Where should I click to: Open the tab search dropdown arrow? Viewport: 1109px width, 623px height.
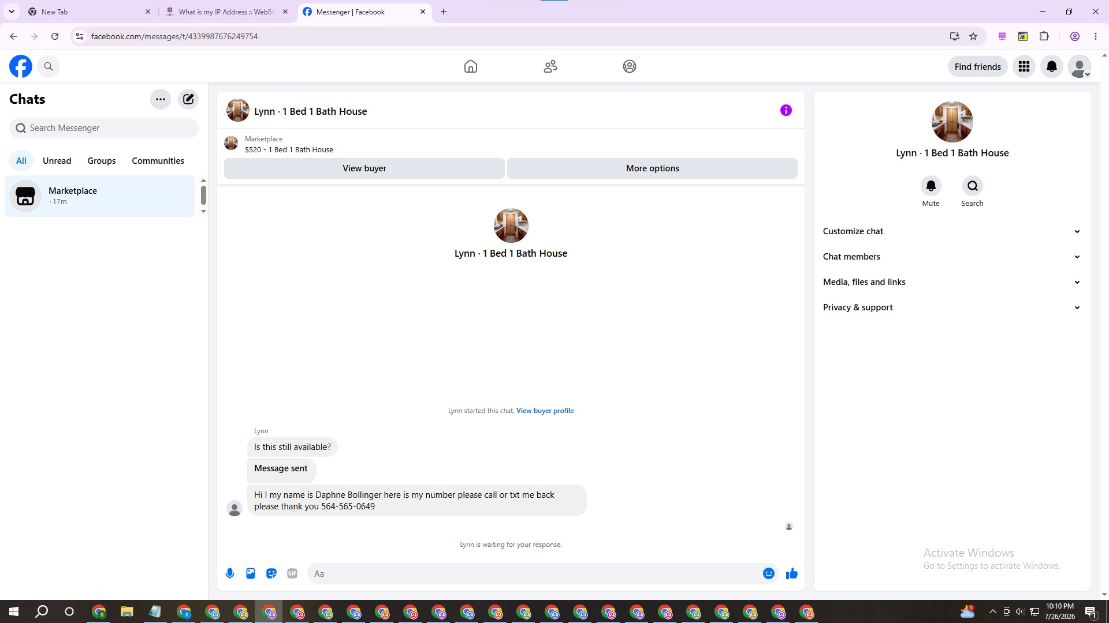coord(12,12)
